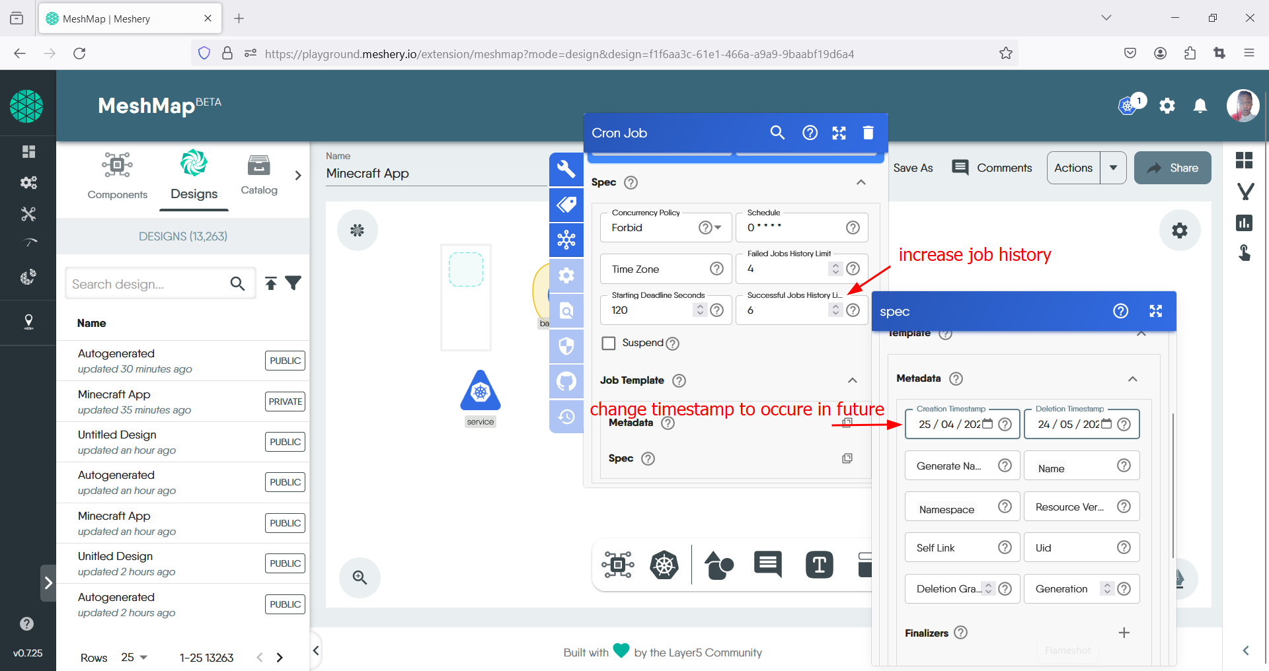Collapse the Metadata section in spec panel
The height and width of the screenshot is (671, 1269).
click(x=1132, y=378)
